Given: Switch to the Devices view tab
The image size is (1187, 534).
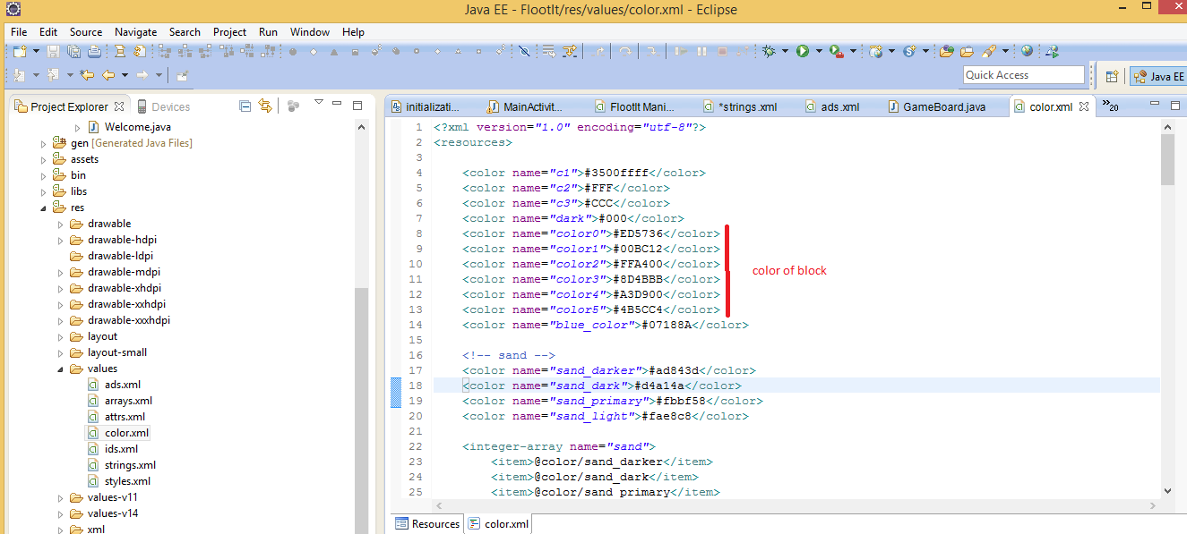Looking at the screenshot, I should pos(162,106).
